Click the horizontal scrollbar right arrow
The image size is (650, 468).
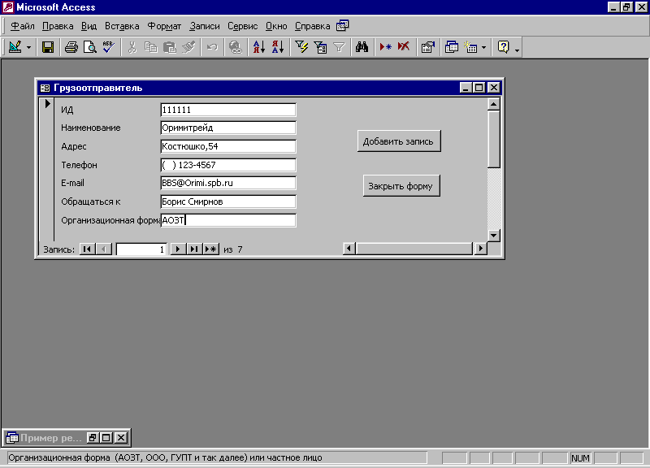click(480, 249)
